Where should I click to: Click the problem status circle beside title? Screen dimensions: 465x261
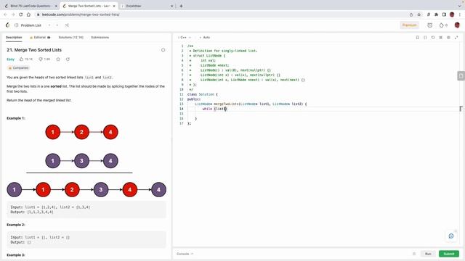pyautogui.click(x=163, y=50)
